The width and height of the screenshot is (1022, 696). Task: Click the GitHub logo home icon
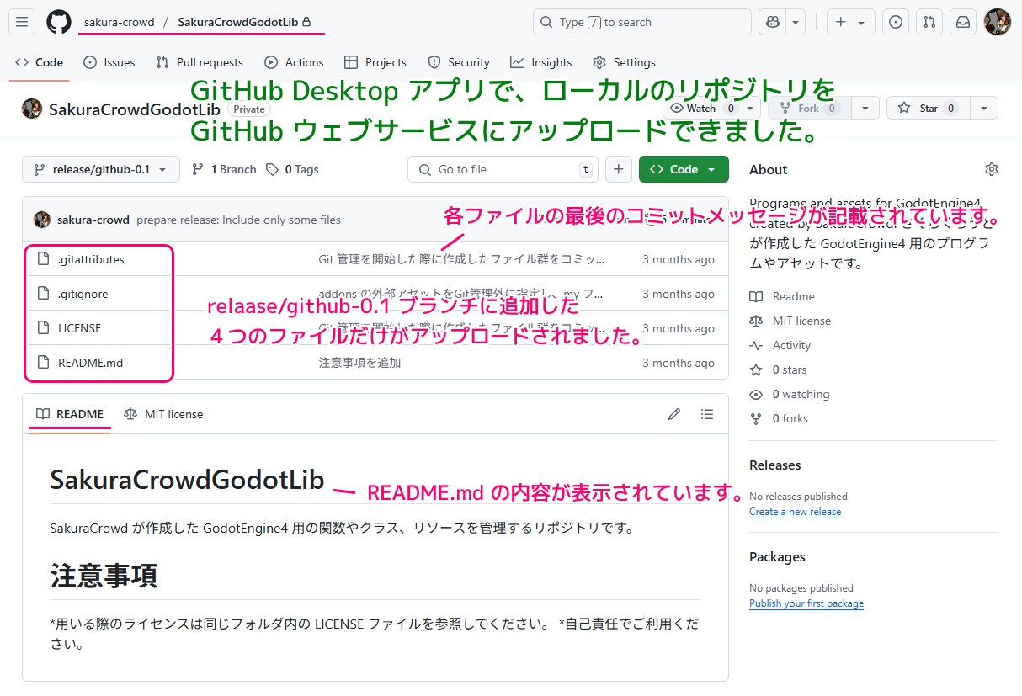coord(59,23)
